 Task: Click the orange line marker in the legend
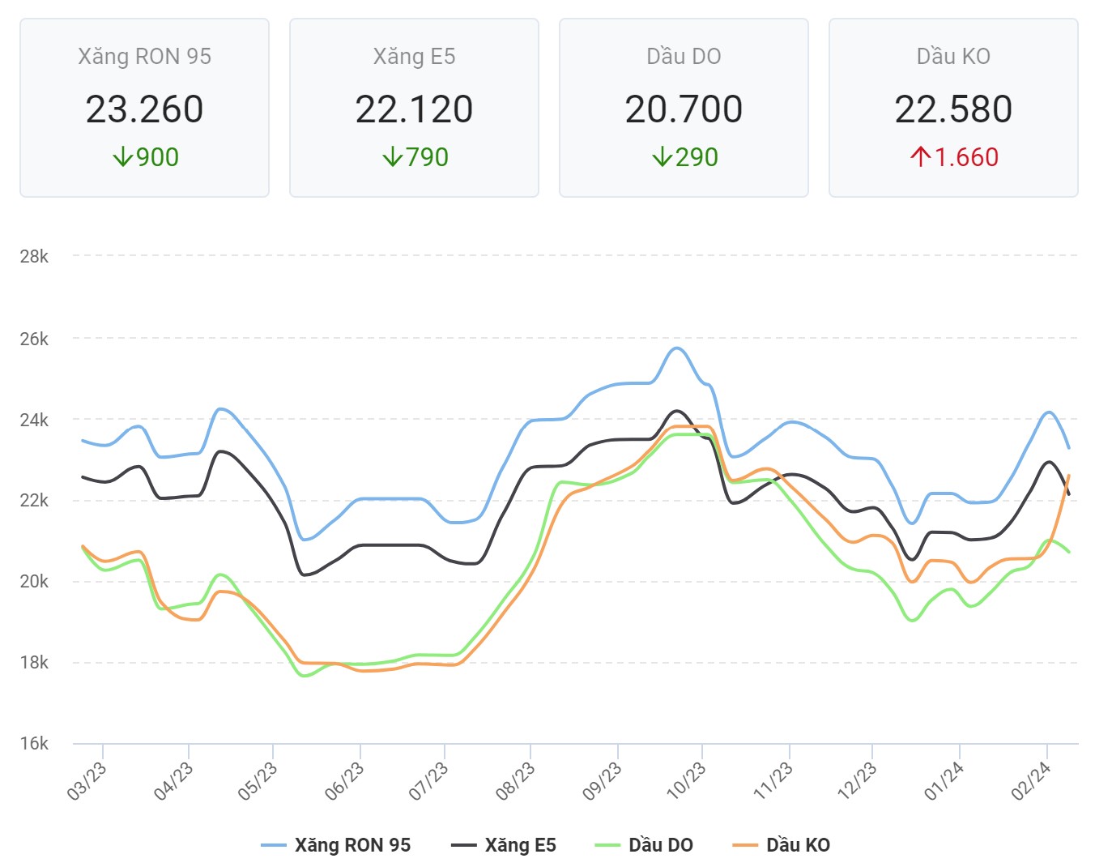coord(745,845)
